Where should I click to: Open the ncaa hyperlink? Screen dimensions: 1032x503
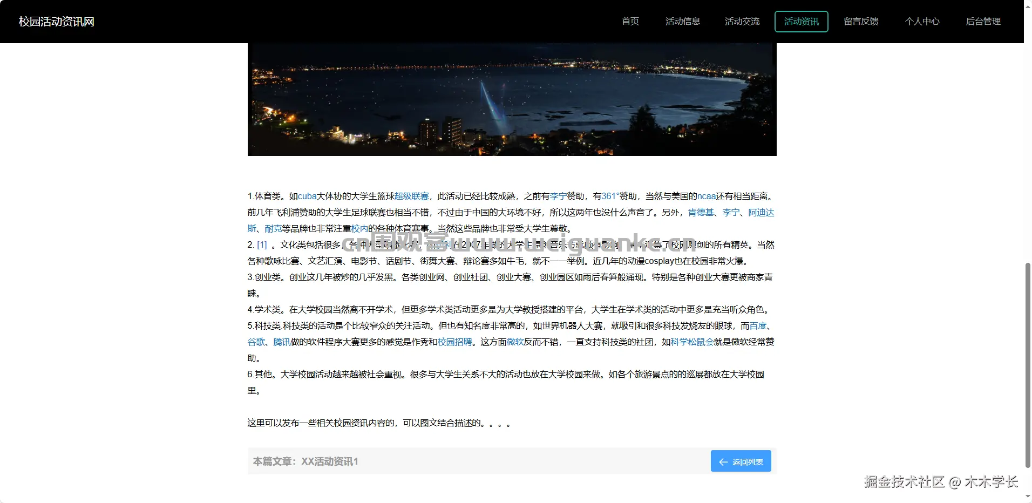point(707,196)
